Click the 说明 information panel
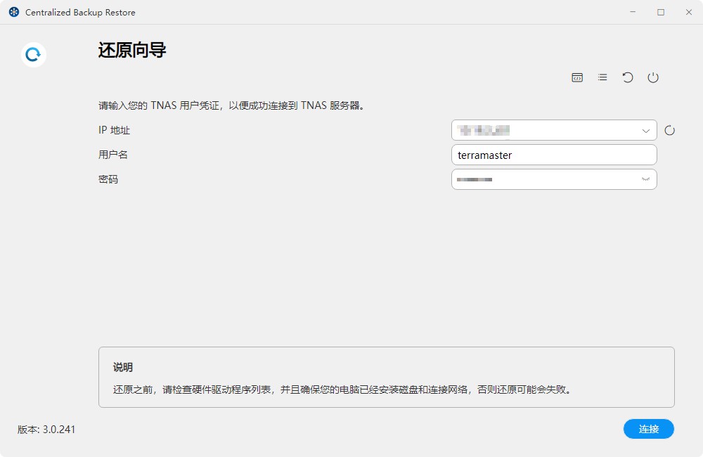Image resolution: width=703 pixels, height=457 pixels. pos(387,376)
